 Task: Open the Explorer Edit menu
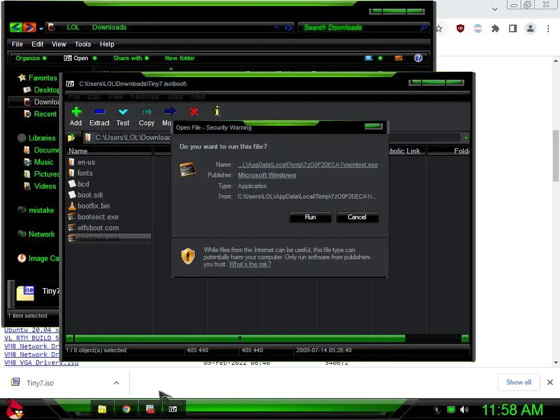[x=37, y=44]
